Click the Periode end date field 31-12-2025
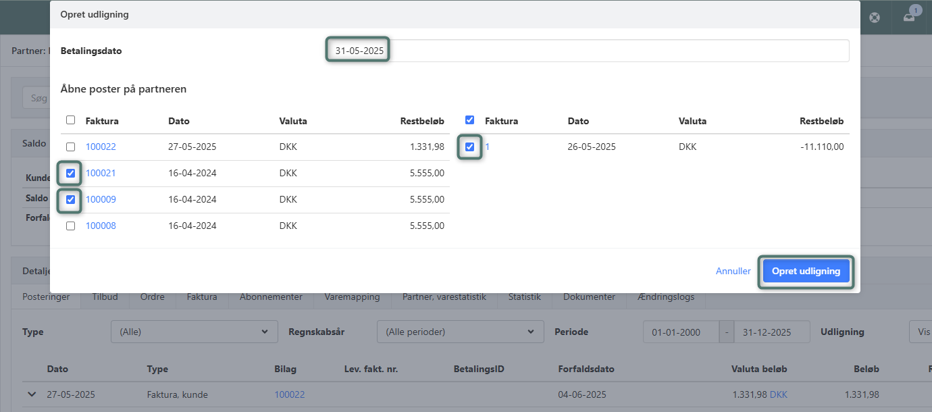The width and height of the screenshot is (932, 412). coord(772,332)
